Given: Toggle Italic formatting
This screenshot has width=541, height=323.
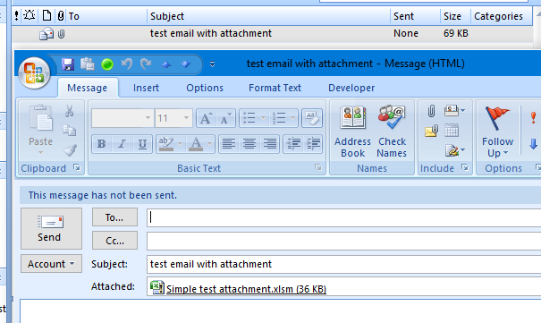Looking at the screenshot, I should point(122,143).
